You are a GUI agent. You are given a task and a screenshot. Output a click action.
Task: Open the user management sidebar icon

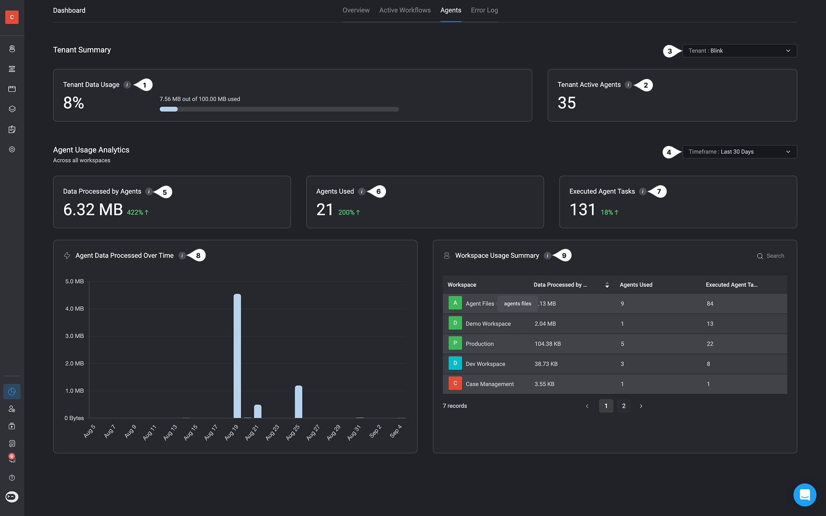[12, 409]
